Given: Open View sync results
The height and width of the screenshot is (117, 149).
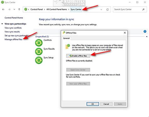Looking at the screenshot, I should (x=12, y=32).
